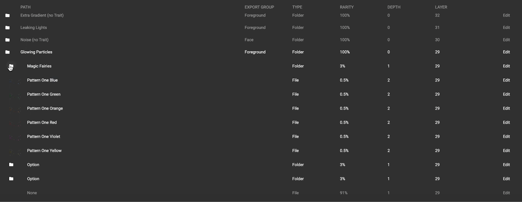Click the Extra Gradient folder icon

(x=8, y=15)
